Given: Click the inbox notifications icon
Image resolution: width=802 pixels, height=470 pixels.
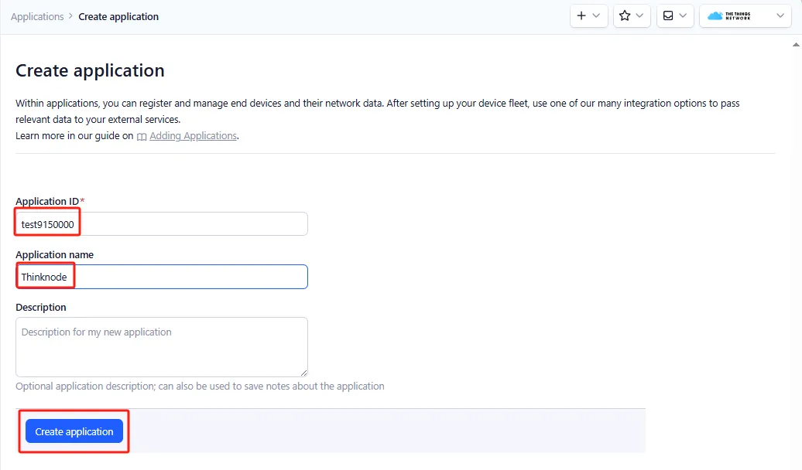Looking at the screenshot, I should click(x=668, y=16).
